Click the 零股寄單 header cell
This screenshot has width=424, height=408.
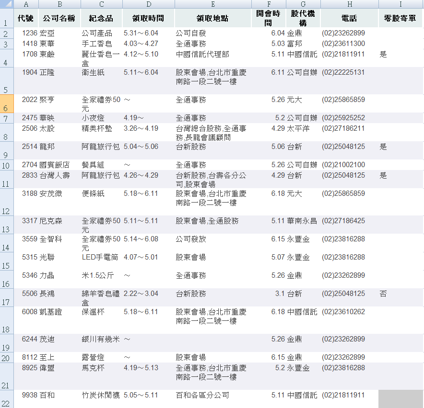tap(400, 18)
